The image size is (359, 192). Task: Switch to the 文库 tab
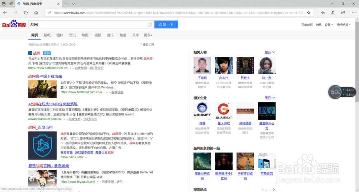click(136, 35)
